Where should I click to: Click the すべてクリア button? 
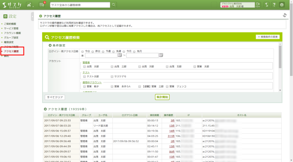coord(55,97)
